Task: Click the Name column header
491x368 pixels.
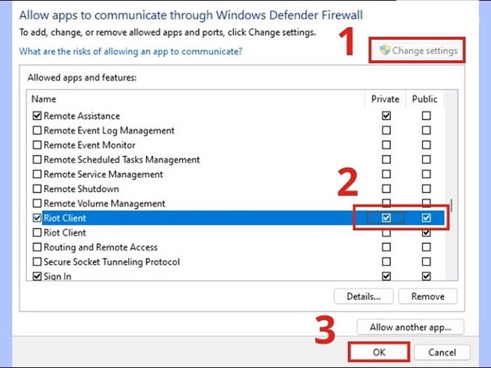Action: 43,100
